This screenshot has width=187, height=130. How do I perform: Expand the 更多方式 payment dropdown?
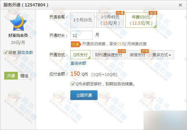[x=162, y=55]
